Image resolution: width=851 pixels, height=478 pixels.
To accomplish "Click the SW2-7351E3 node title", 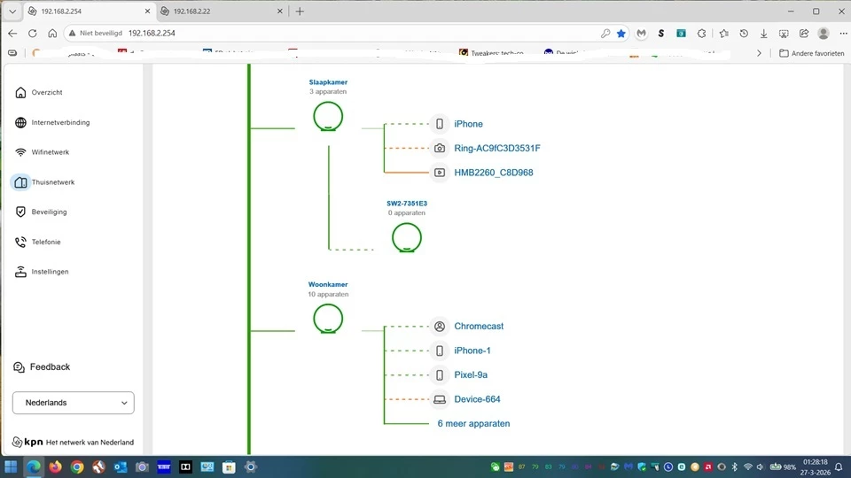I will [x=407, y=204].
